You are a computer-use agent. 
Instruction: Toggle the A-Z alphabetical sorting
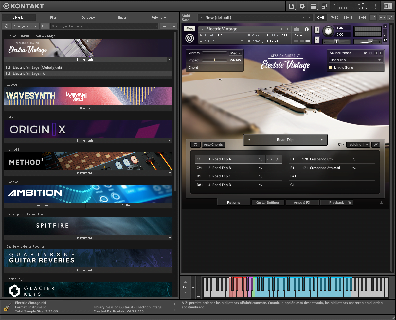[45, 26]
